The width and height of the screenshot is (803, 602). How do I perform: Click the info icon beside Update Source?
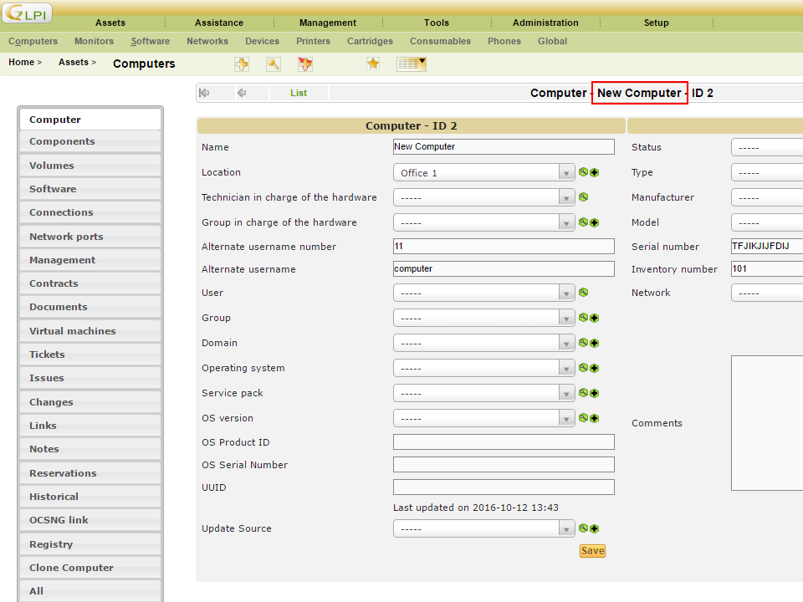(583, 528)
